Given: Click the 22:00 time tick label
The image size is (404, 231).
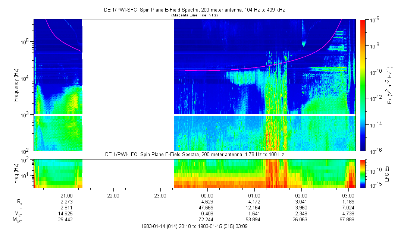Looking at the screenshot, I should click(x=113, y=196).
